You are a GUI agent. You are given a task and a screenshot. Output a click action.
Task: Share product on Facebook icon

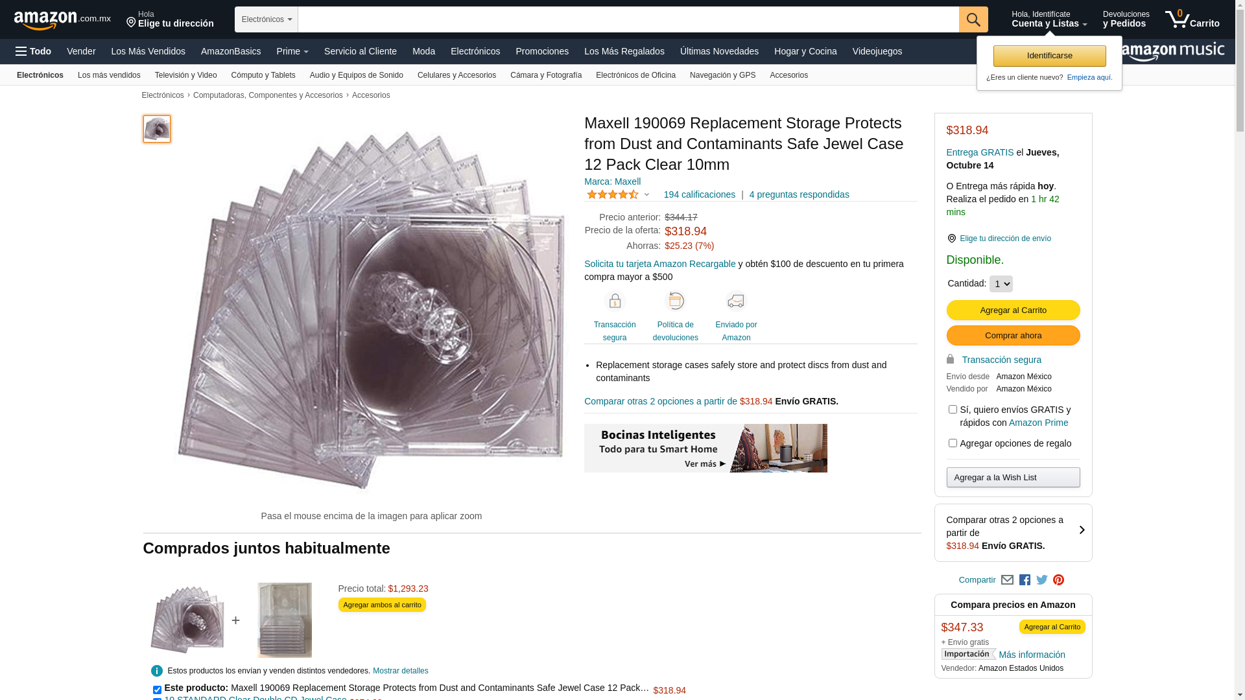pyautogui.click(x=1025, y=580)
